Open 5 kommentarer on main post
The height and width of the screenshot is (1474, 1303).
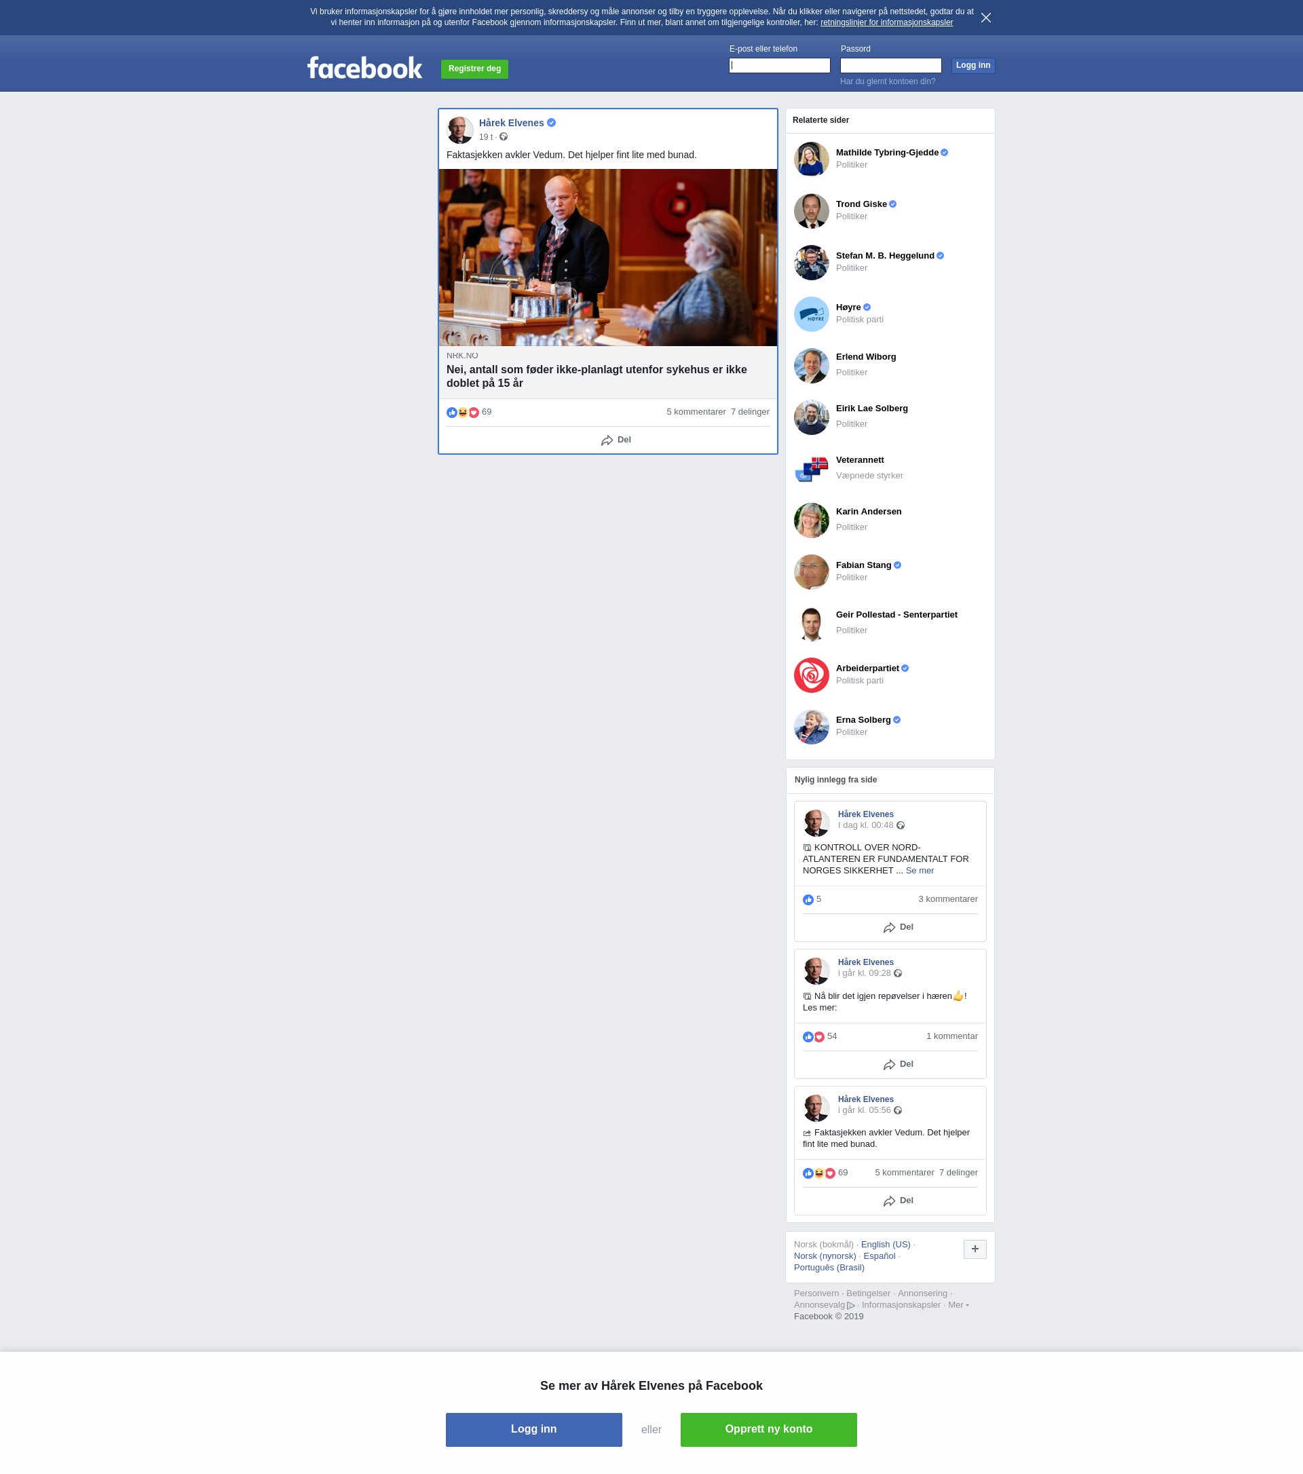point(696,412)
